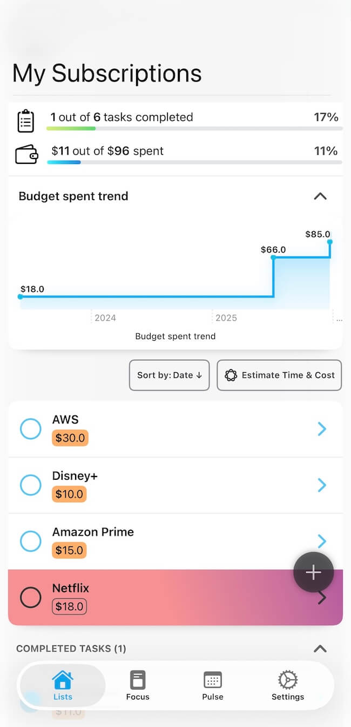This screenshot has width=351, height=727.
Task: Collapse the Budget spent trend section
Action: (320, 196)
